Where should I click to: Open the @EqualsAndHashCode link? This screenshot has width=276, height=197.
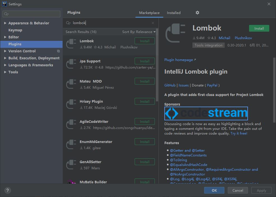[x=188, y=165]
